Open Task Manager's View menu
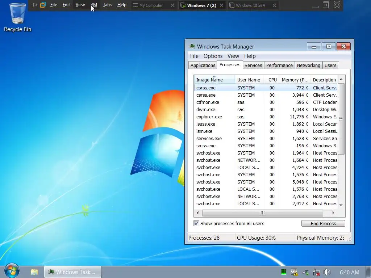Screen dimensions: 371x278 [233, 56]
